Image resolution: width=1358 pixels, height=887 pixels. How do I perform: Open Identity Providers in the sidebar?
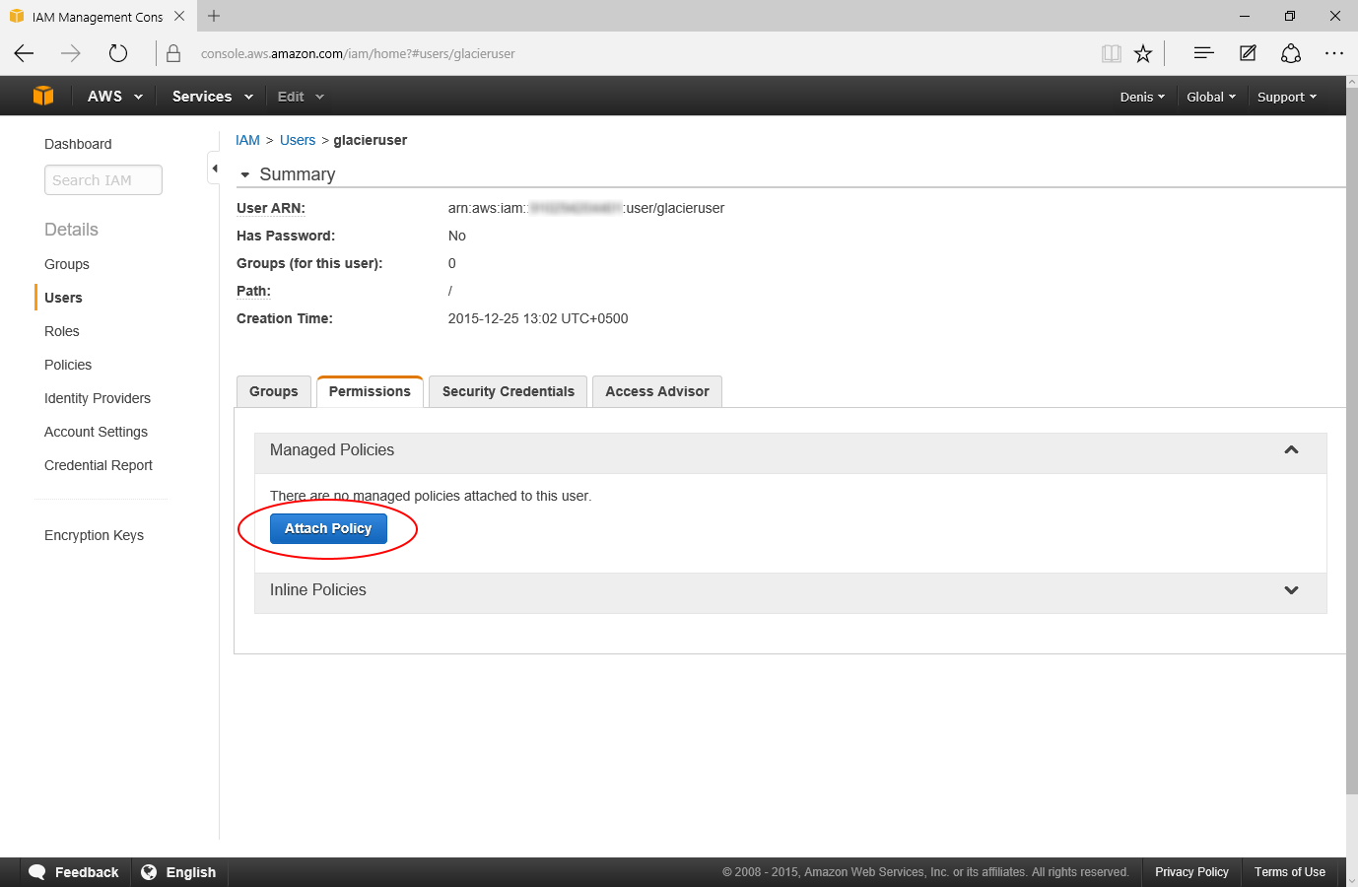click(98, 398)
